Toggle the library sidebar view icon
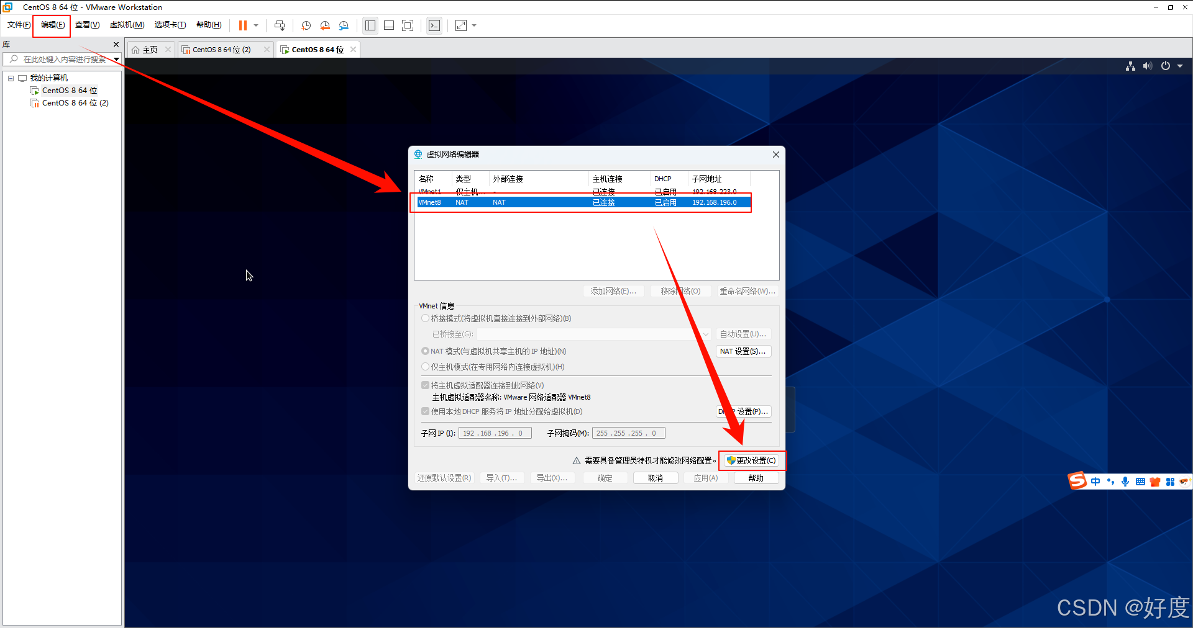This screenshot has height=628, width=1193. point(370,25)
